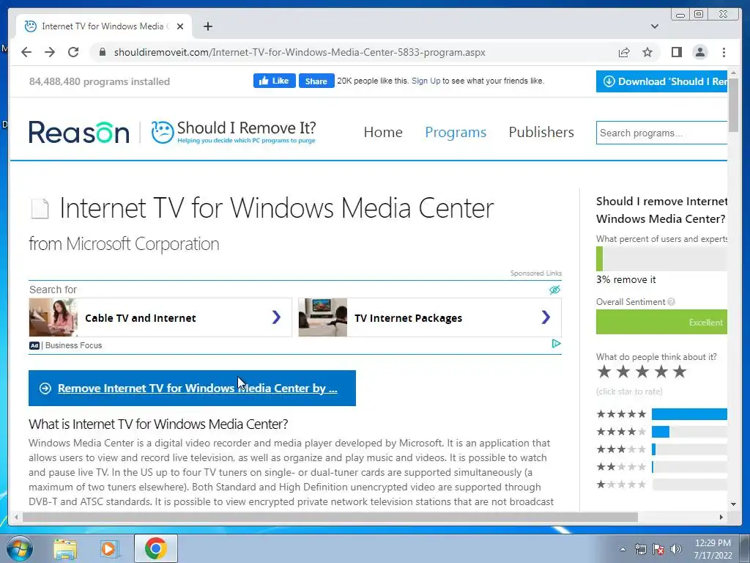This screenshot has height=563, width=750.
Task: Open Chrome three-dot menu
Action: click(x=724, y=52)
